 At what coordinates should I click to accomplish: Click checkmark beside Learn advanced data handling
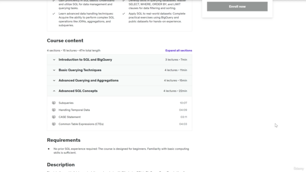coord(54,14)
